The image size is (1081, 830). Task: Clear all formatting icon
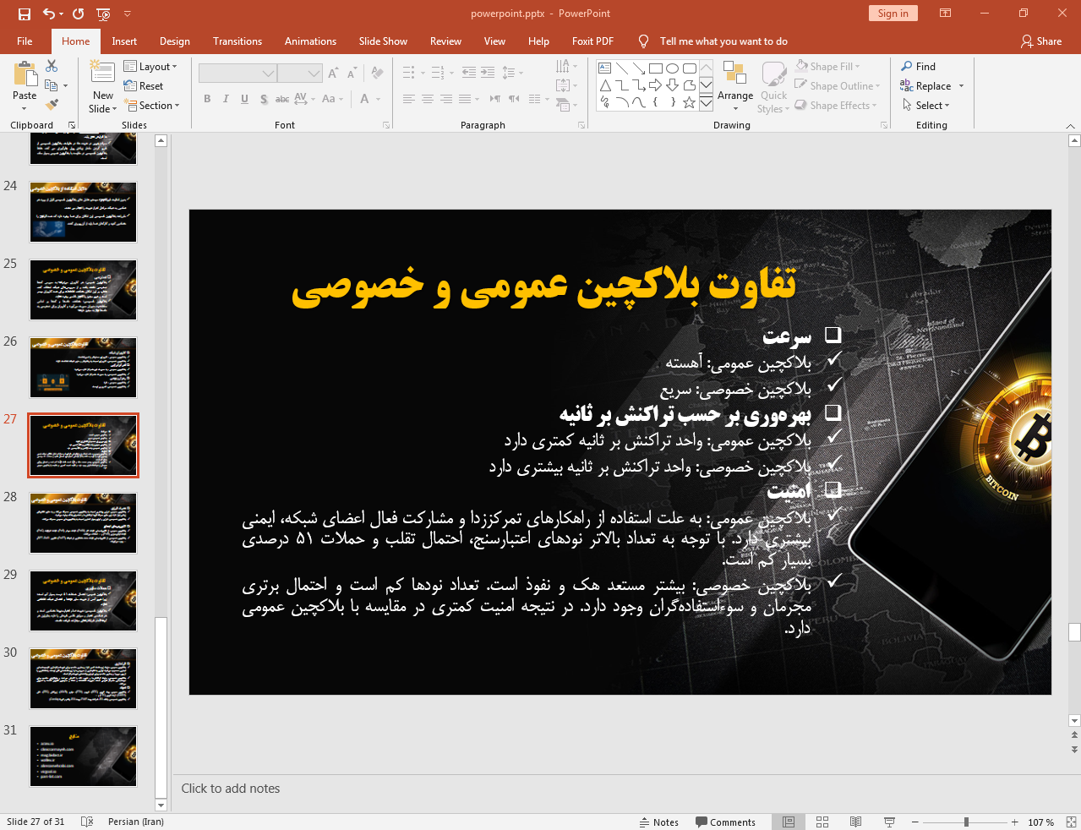point(377,74)
